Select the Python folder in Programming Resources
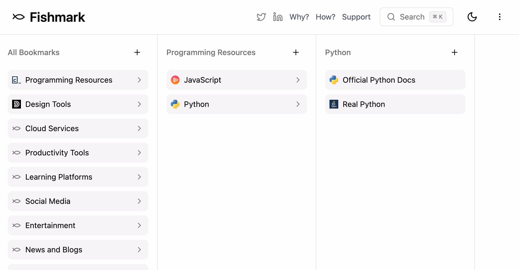 coord(196,104)
